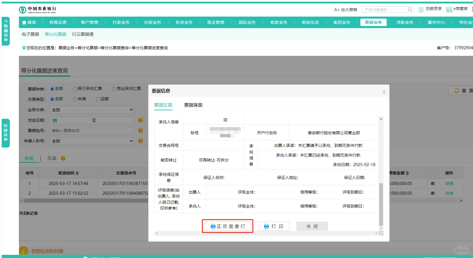This screenshot has width=473, height=258.
Task: Click cell 2025-03-17 14:57:46
Action: pyautogui.click(x=69, y=184)
